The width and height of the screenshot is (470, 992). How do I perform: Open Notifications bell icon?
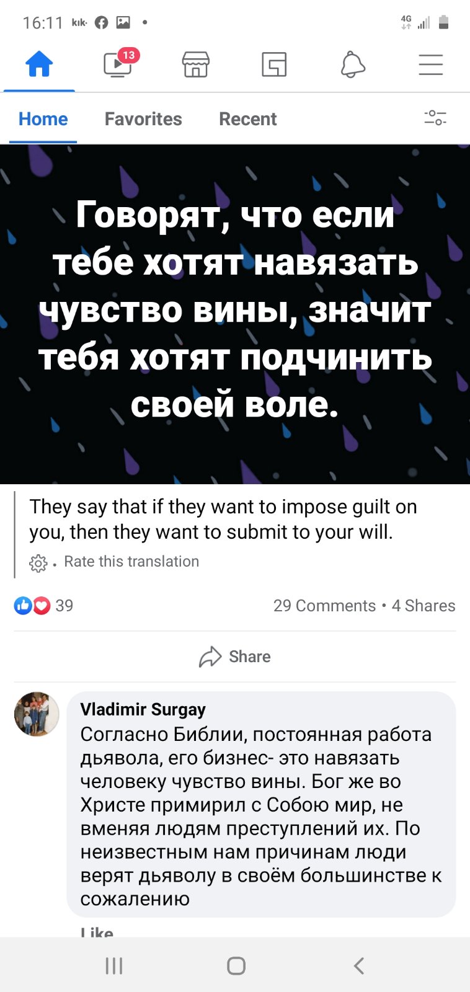pos(353,64)
